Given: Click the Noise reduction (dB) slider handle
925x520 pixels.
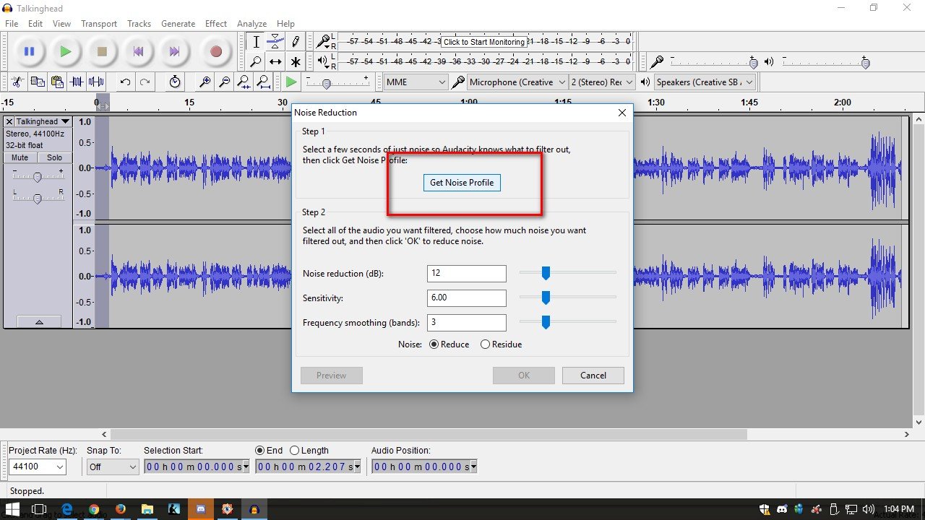Looking at the screenshot, I should click(x=546, y=273).
